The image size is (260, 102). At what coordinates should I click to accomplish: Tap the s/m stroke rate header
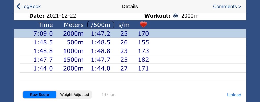(124, 25)
